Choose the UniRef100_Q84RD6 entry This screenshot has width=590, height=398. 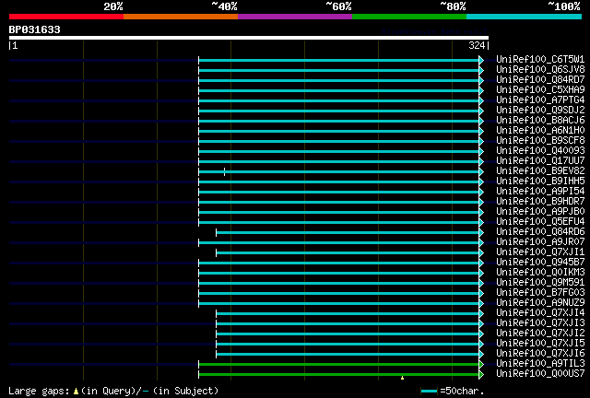coord(540,232)
